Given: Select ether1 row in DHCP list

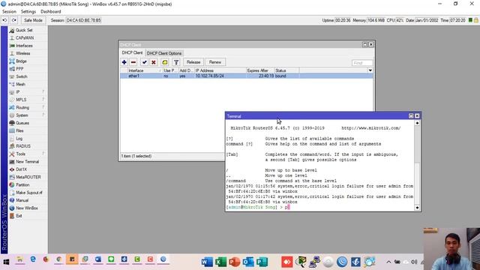Looking at the screenshot, I should (247, 76).
